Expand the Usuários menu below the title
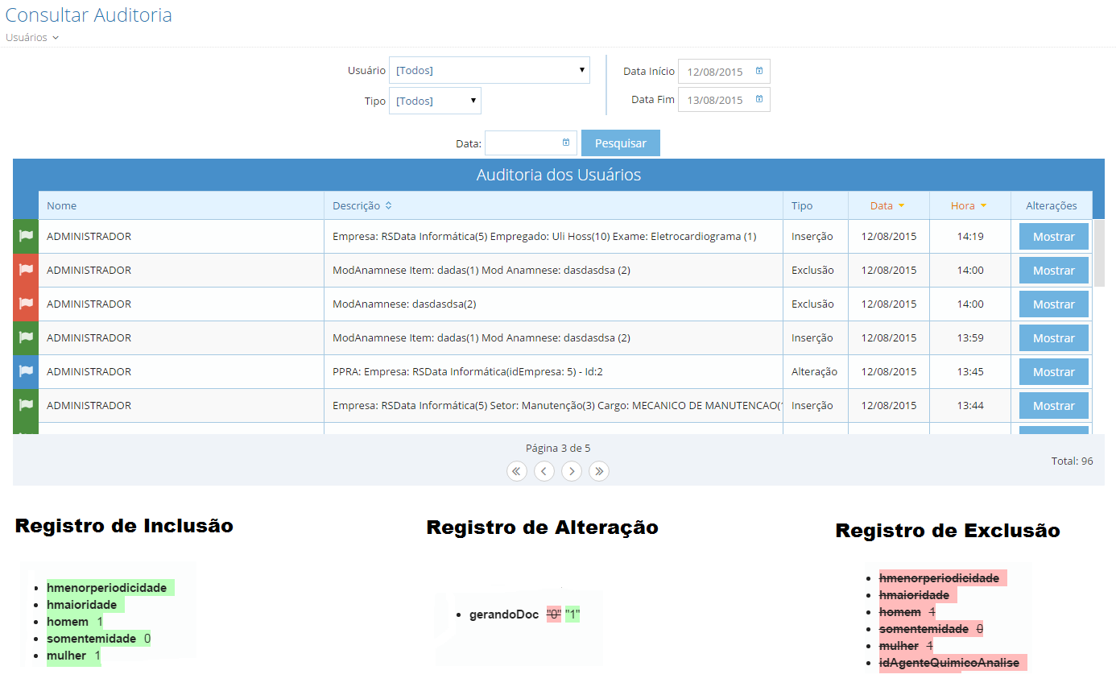 pos(32,38)
